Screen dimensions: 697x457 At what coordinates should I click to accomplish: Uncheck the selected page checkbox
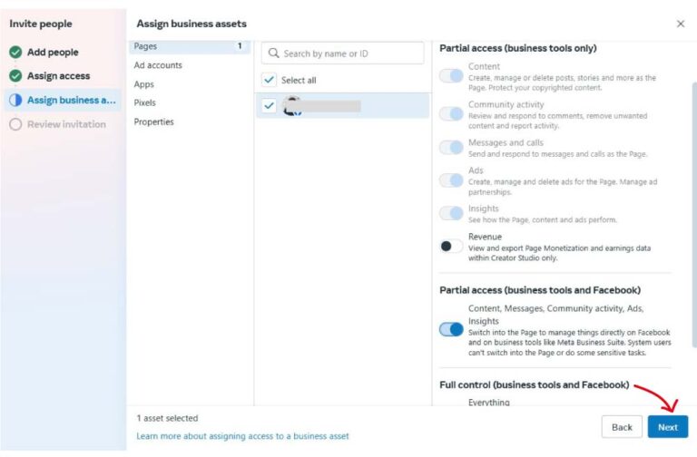point(269,106)
